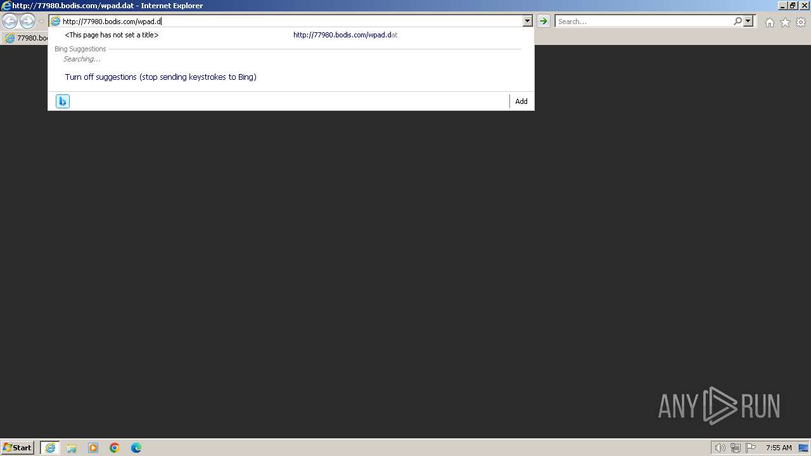Minimize the Internet Explorer window
This screenshot has width=811, height=456.
pyautogui.click(x=782, y=6)
